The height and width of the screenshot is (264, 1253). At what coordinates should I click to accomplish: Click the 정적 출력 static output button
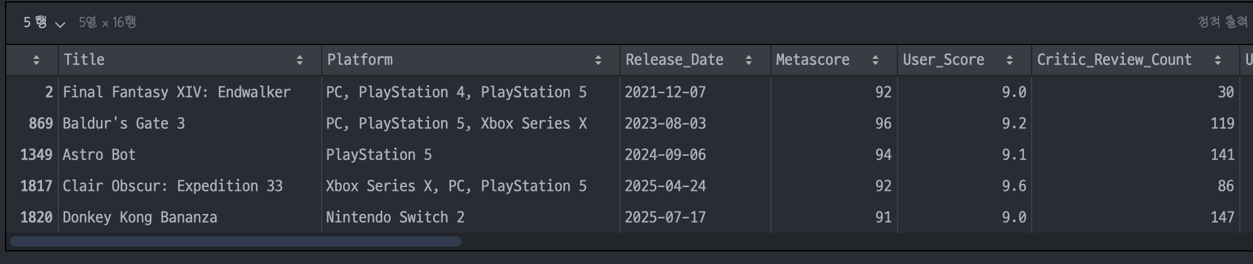1222,22
